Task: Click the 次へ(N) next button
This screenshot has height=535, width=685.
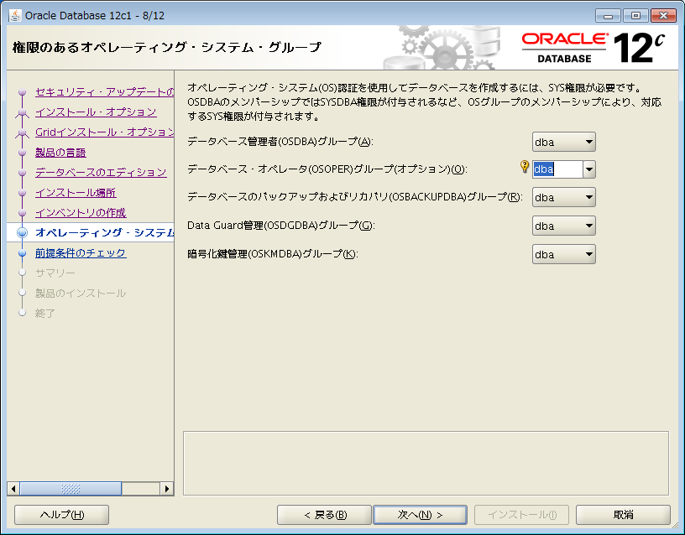Action: pos(420,515)
